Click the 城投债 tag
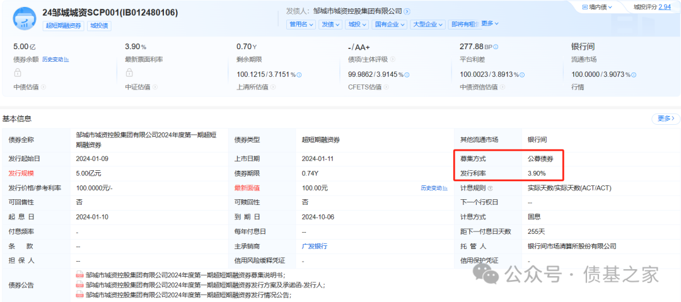 (99, 26)
